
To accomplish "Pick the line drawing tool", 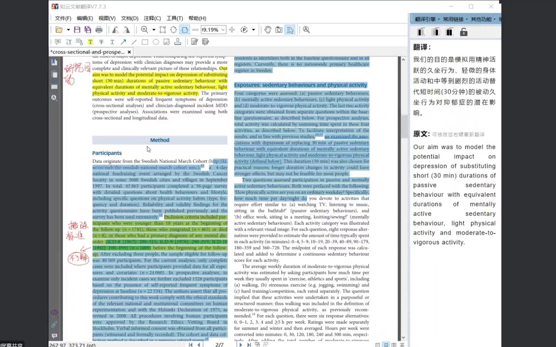I will (134, 42).
